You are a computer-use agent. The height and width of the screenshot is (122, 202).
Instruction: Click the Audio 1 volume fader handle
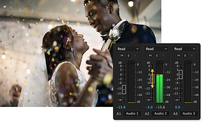pos(124,90)
